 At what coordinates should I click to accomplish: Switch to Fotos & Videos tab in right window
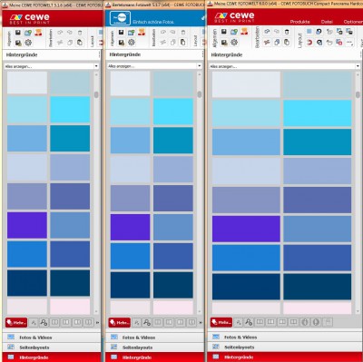(284, 337)
